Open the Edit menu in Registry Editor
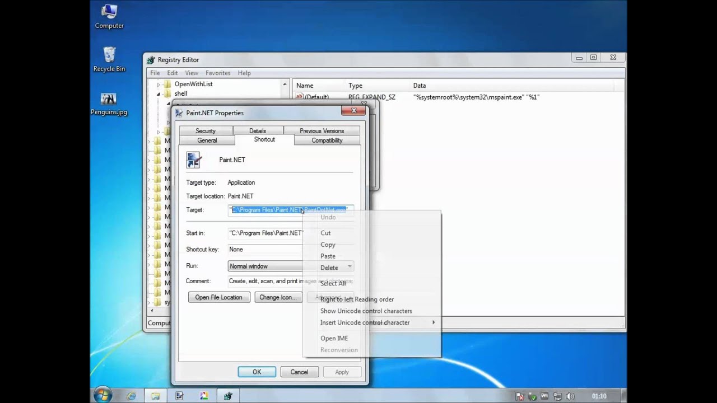Screen dimensions: 717x403 point(173,73)
